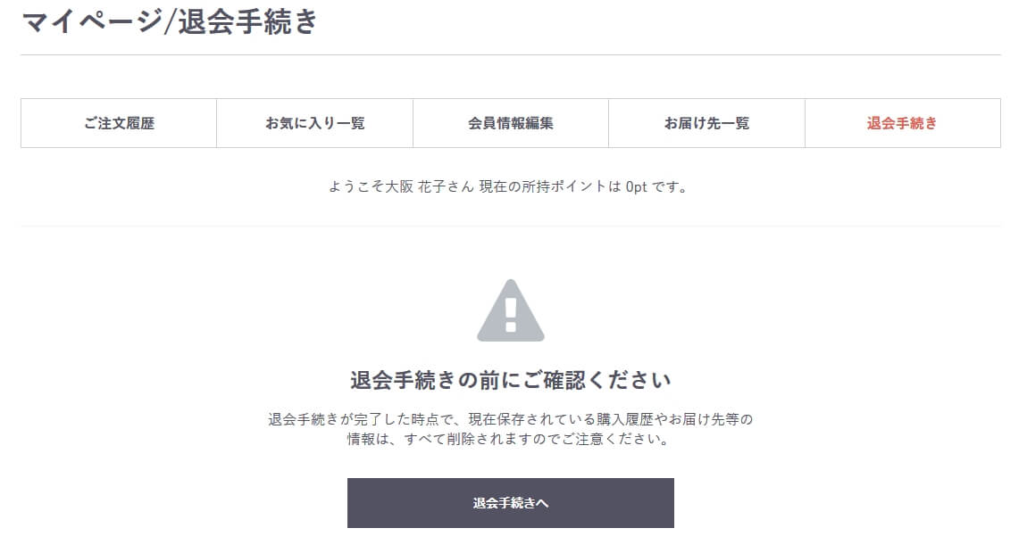The width and height of the screenshot is (1027, 553).
Task: Open the ご注文履歴 tab
Action: [119, 123]
